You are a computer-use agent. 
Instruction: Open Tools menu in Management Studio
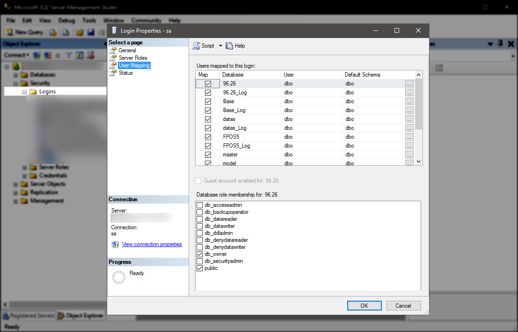pyautogui.click(x=89, y=21)
